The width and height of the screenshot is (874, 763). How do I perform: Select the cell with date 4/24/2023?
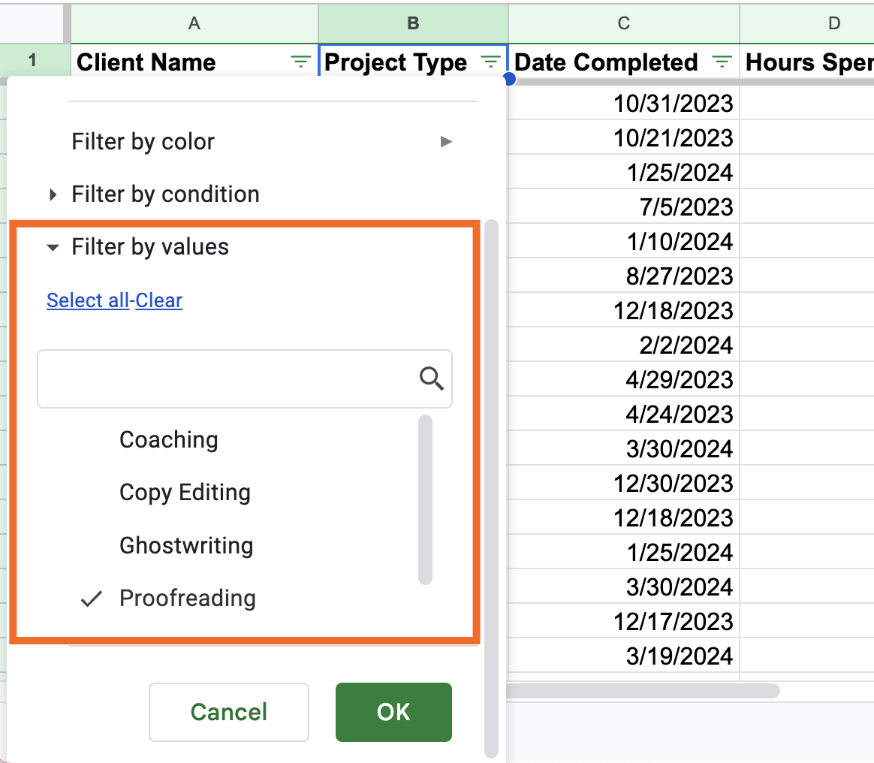[624, 414]
